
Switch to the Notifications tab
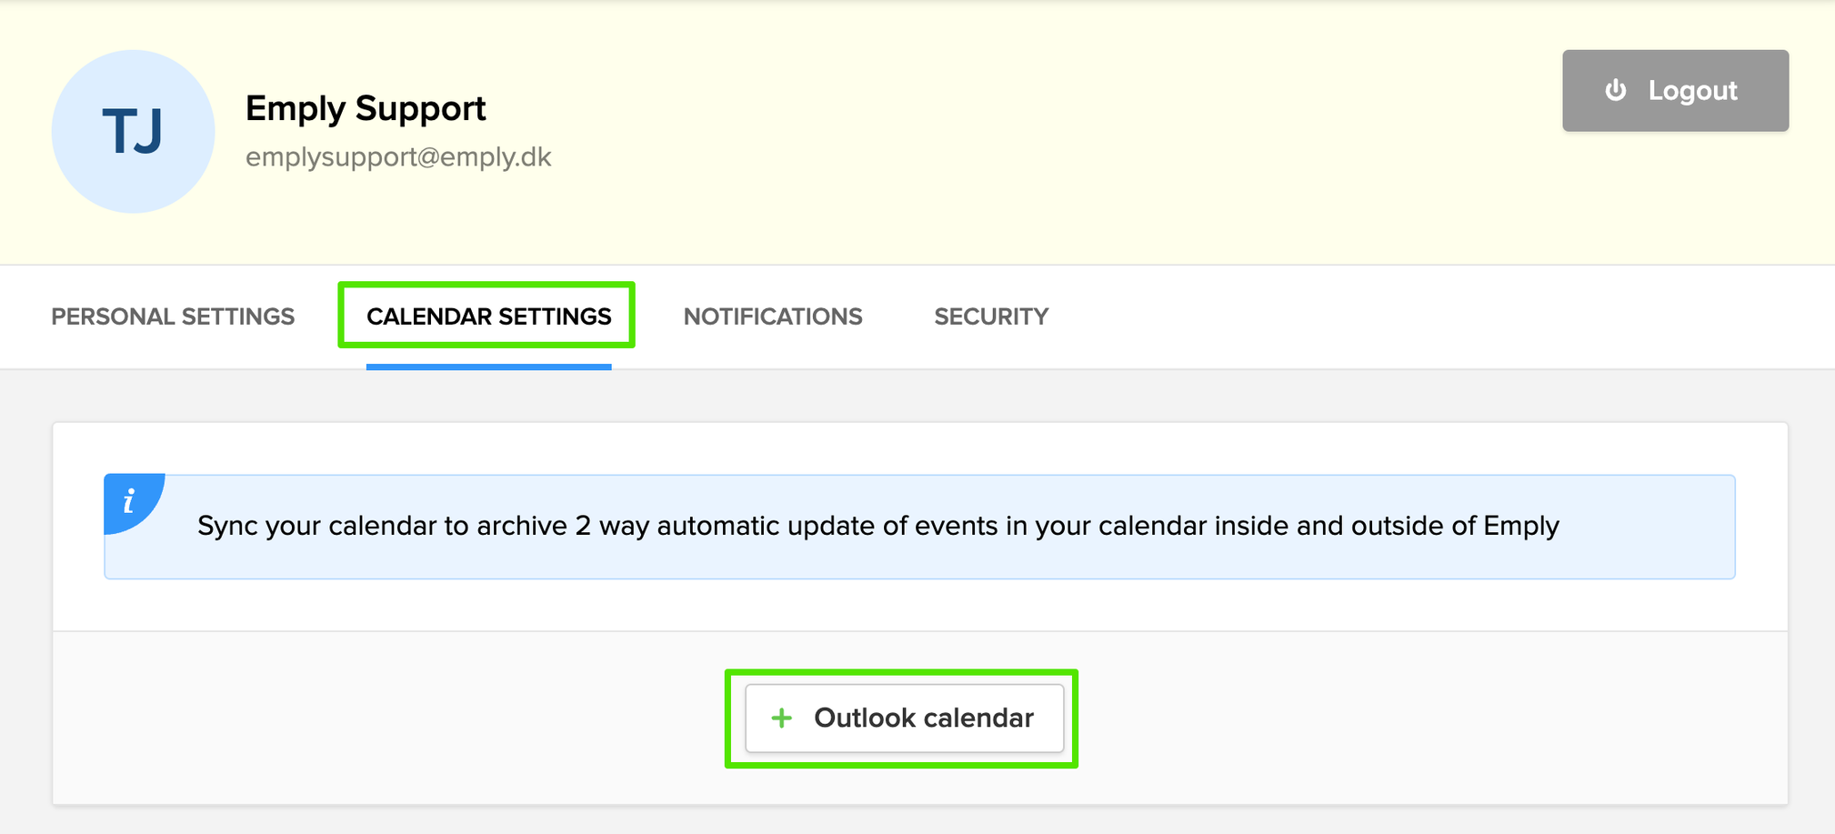[x=772, y=317]
